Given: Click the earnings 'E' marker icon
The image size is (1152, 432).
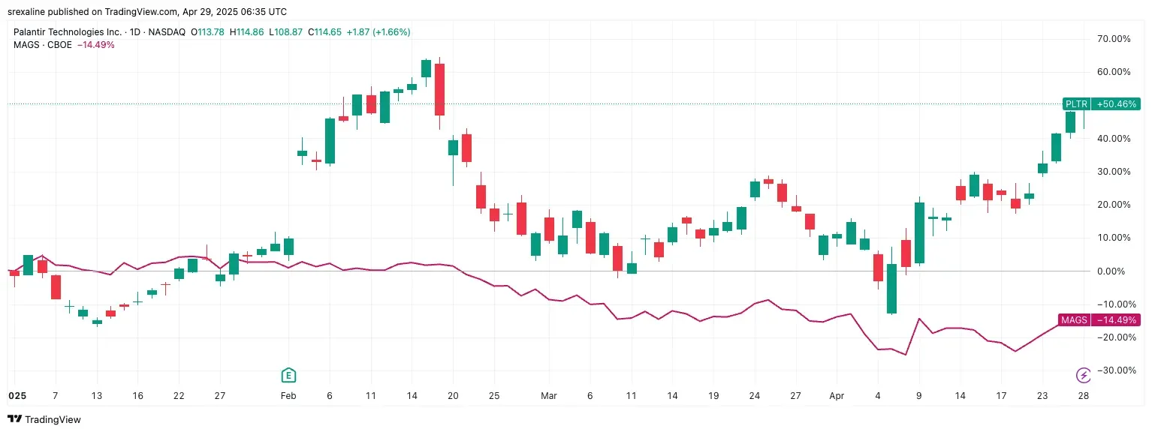Looking at the screenshot, I should coord(288,375).
